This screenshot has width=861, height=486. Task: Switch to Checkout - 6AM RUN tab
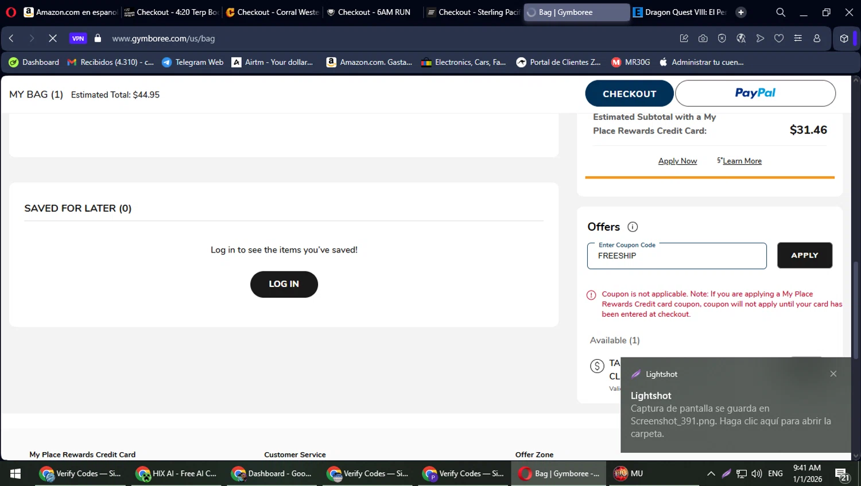(373, 12)
